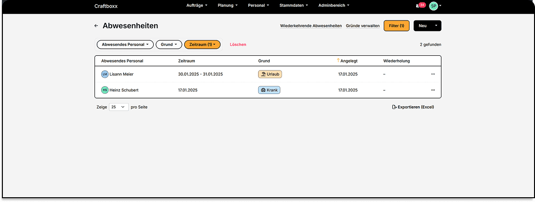535x202 pixels.
Task: Go back using the arrow beside Abwesenheiten
Action: 96,26
